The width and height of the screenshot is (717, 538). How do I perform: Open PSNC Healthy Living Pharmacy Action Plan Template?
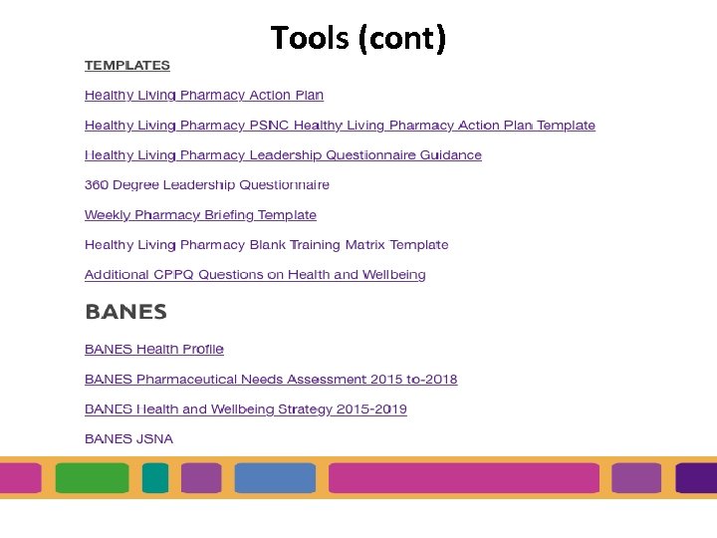click(340, 126)
